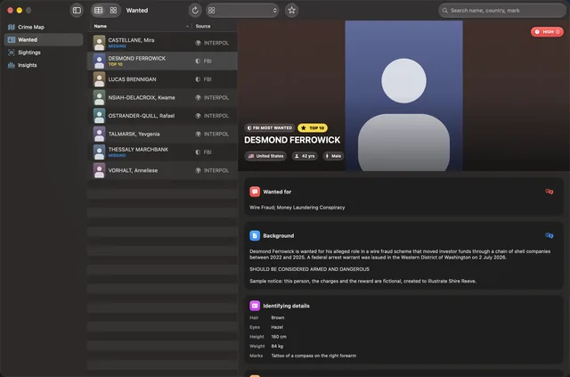Viewport: 570px width, 377px height.
Task: Click Lucas Brennigan avatar thumbnail
Action: 99,79
